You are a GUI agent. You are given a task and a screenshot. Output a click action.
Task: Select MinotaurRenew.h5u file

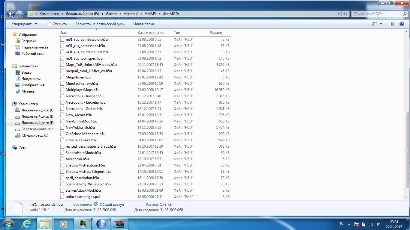click(x=82, y=84)
